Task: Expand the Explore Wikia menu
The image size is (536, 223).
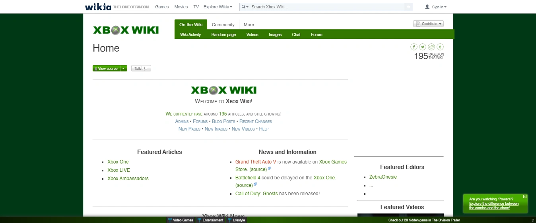Action: [x=218, y=7]
